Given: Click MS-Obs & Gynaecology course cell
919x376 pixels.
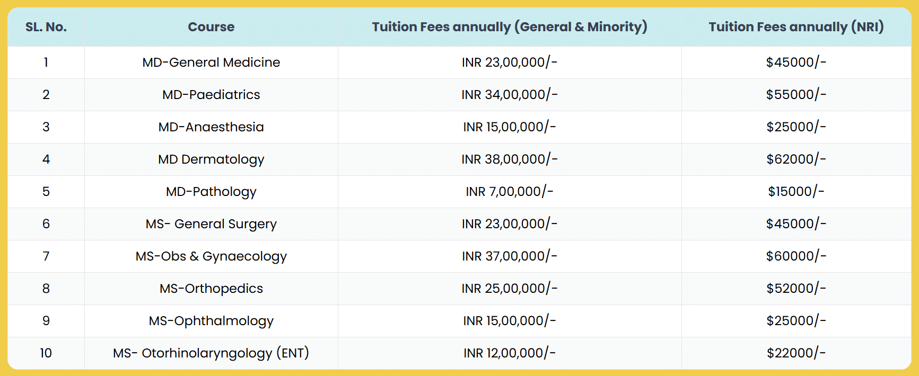Looking at the screenshot, I should point(211,256).
